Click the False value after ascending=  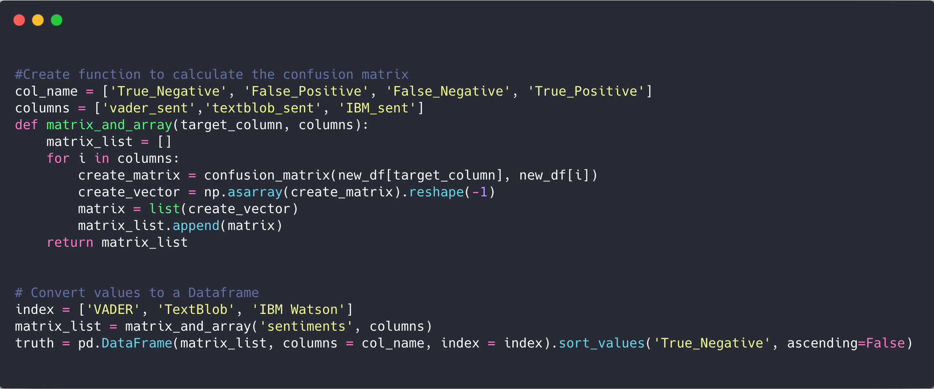(x=885, y=343)
